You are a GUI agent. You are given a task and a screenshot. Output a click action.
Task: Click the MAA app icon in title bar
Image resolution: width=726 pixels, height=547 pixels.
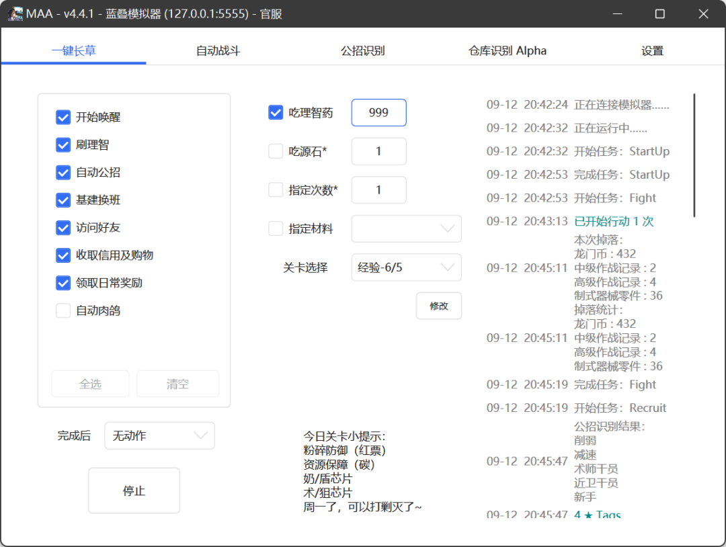[15, 14]
